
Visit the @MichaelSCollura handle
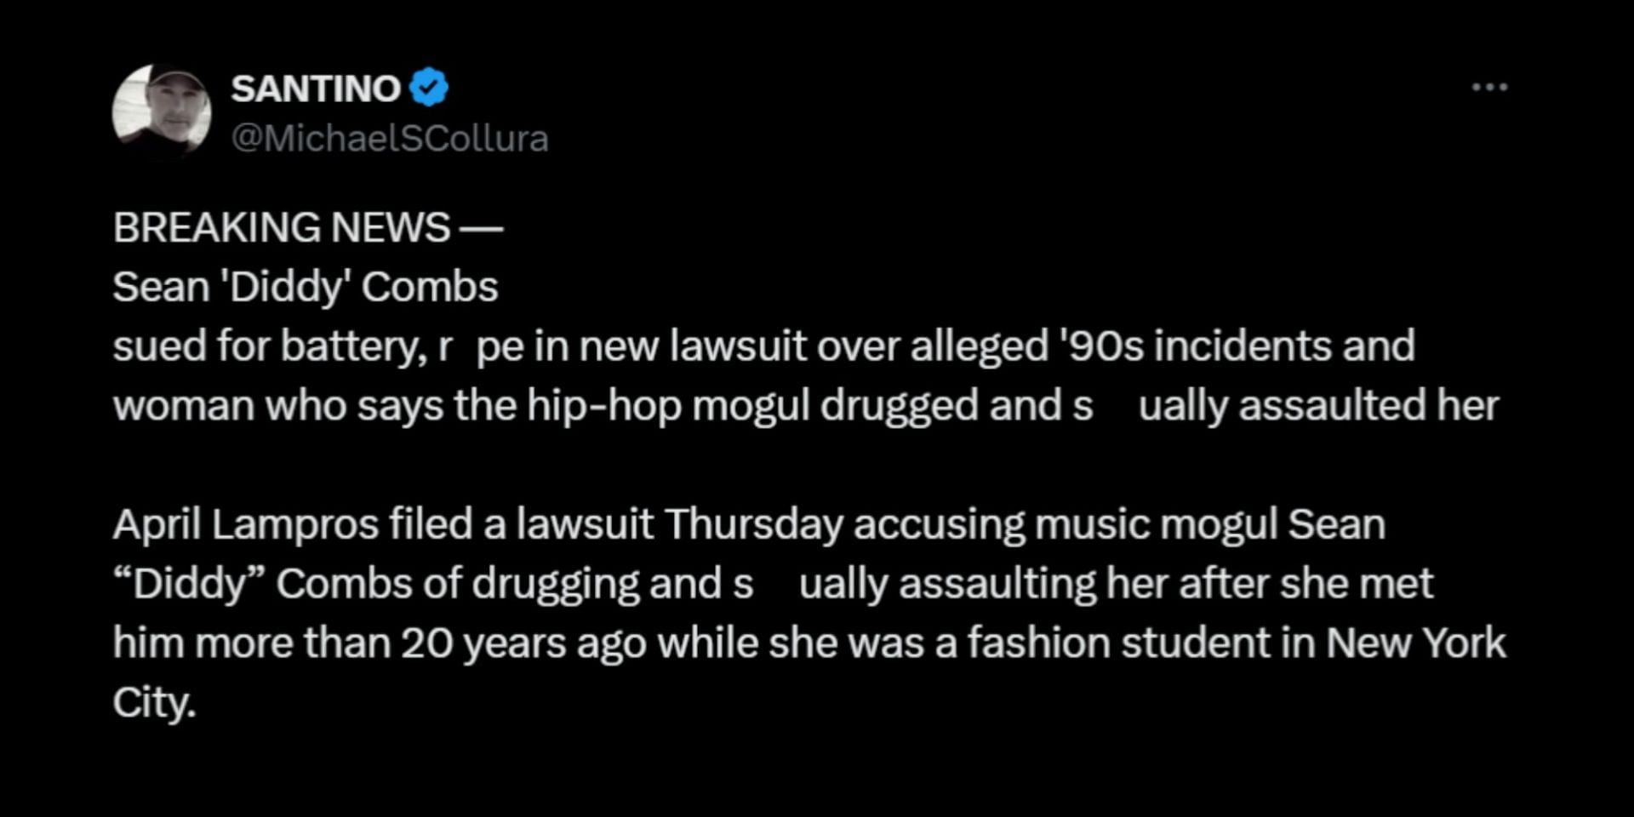point(390,139)
